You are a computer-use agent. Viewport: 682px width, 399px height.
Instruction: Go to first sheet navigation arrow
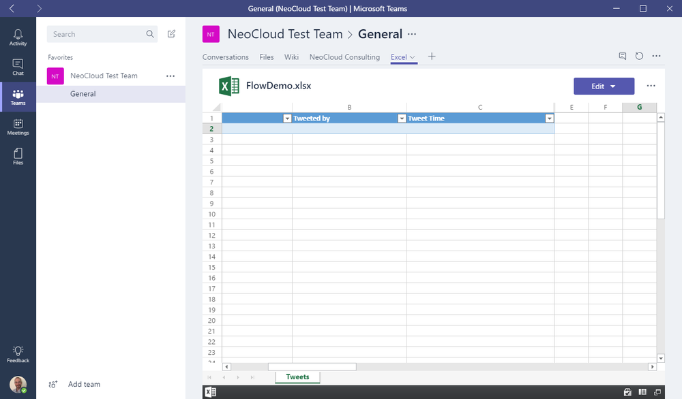(209, 377)
